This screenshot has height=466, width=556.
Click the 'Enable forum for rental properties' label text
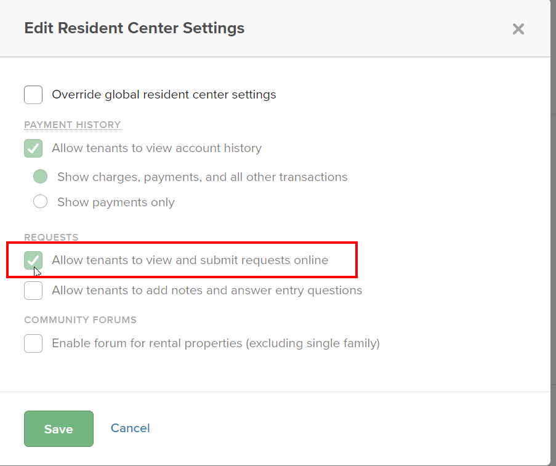[x=216, y=343]
